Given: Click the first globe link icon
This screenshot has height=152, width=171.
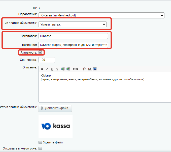Looking at the screenshot, I should point(63,69).
